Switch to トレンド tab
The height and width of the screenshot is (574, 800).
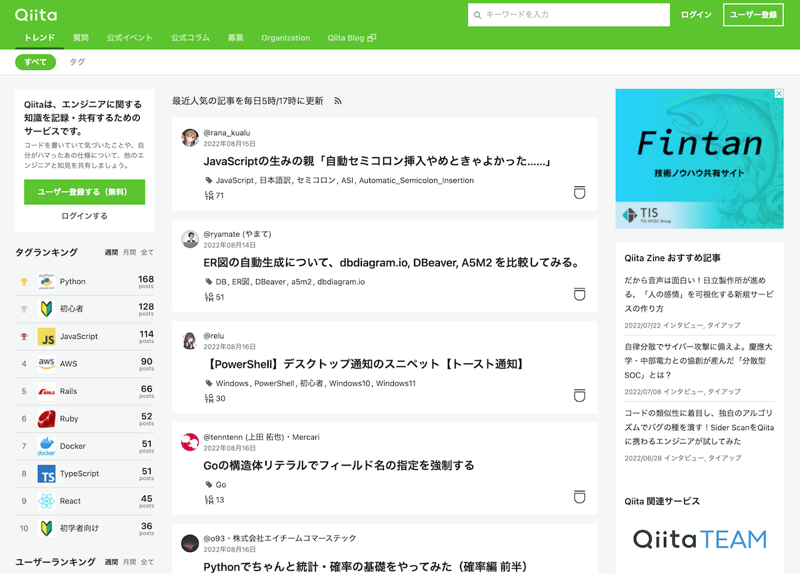click(x=39, y=38)
